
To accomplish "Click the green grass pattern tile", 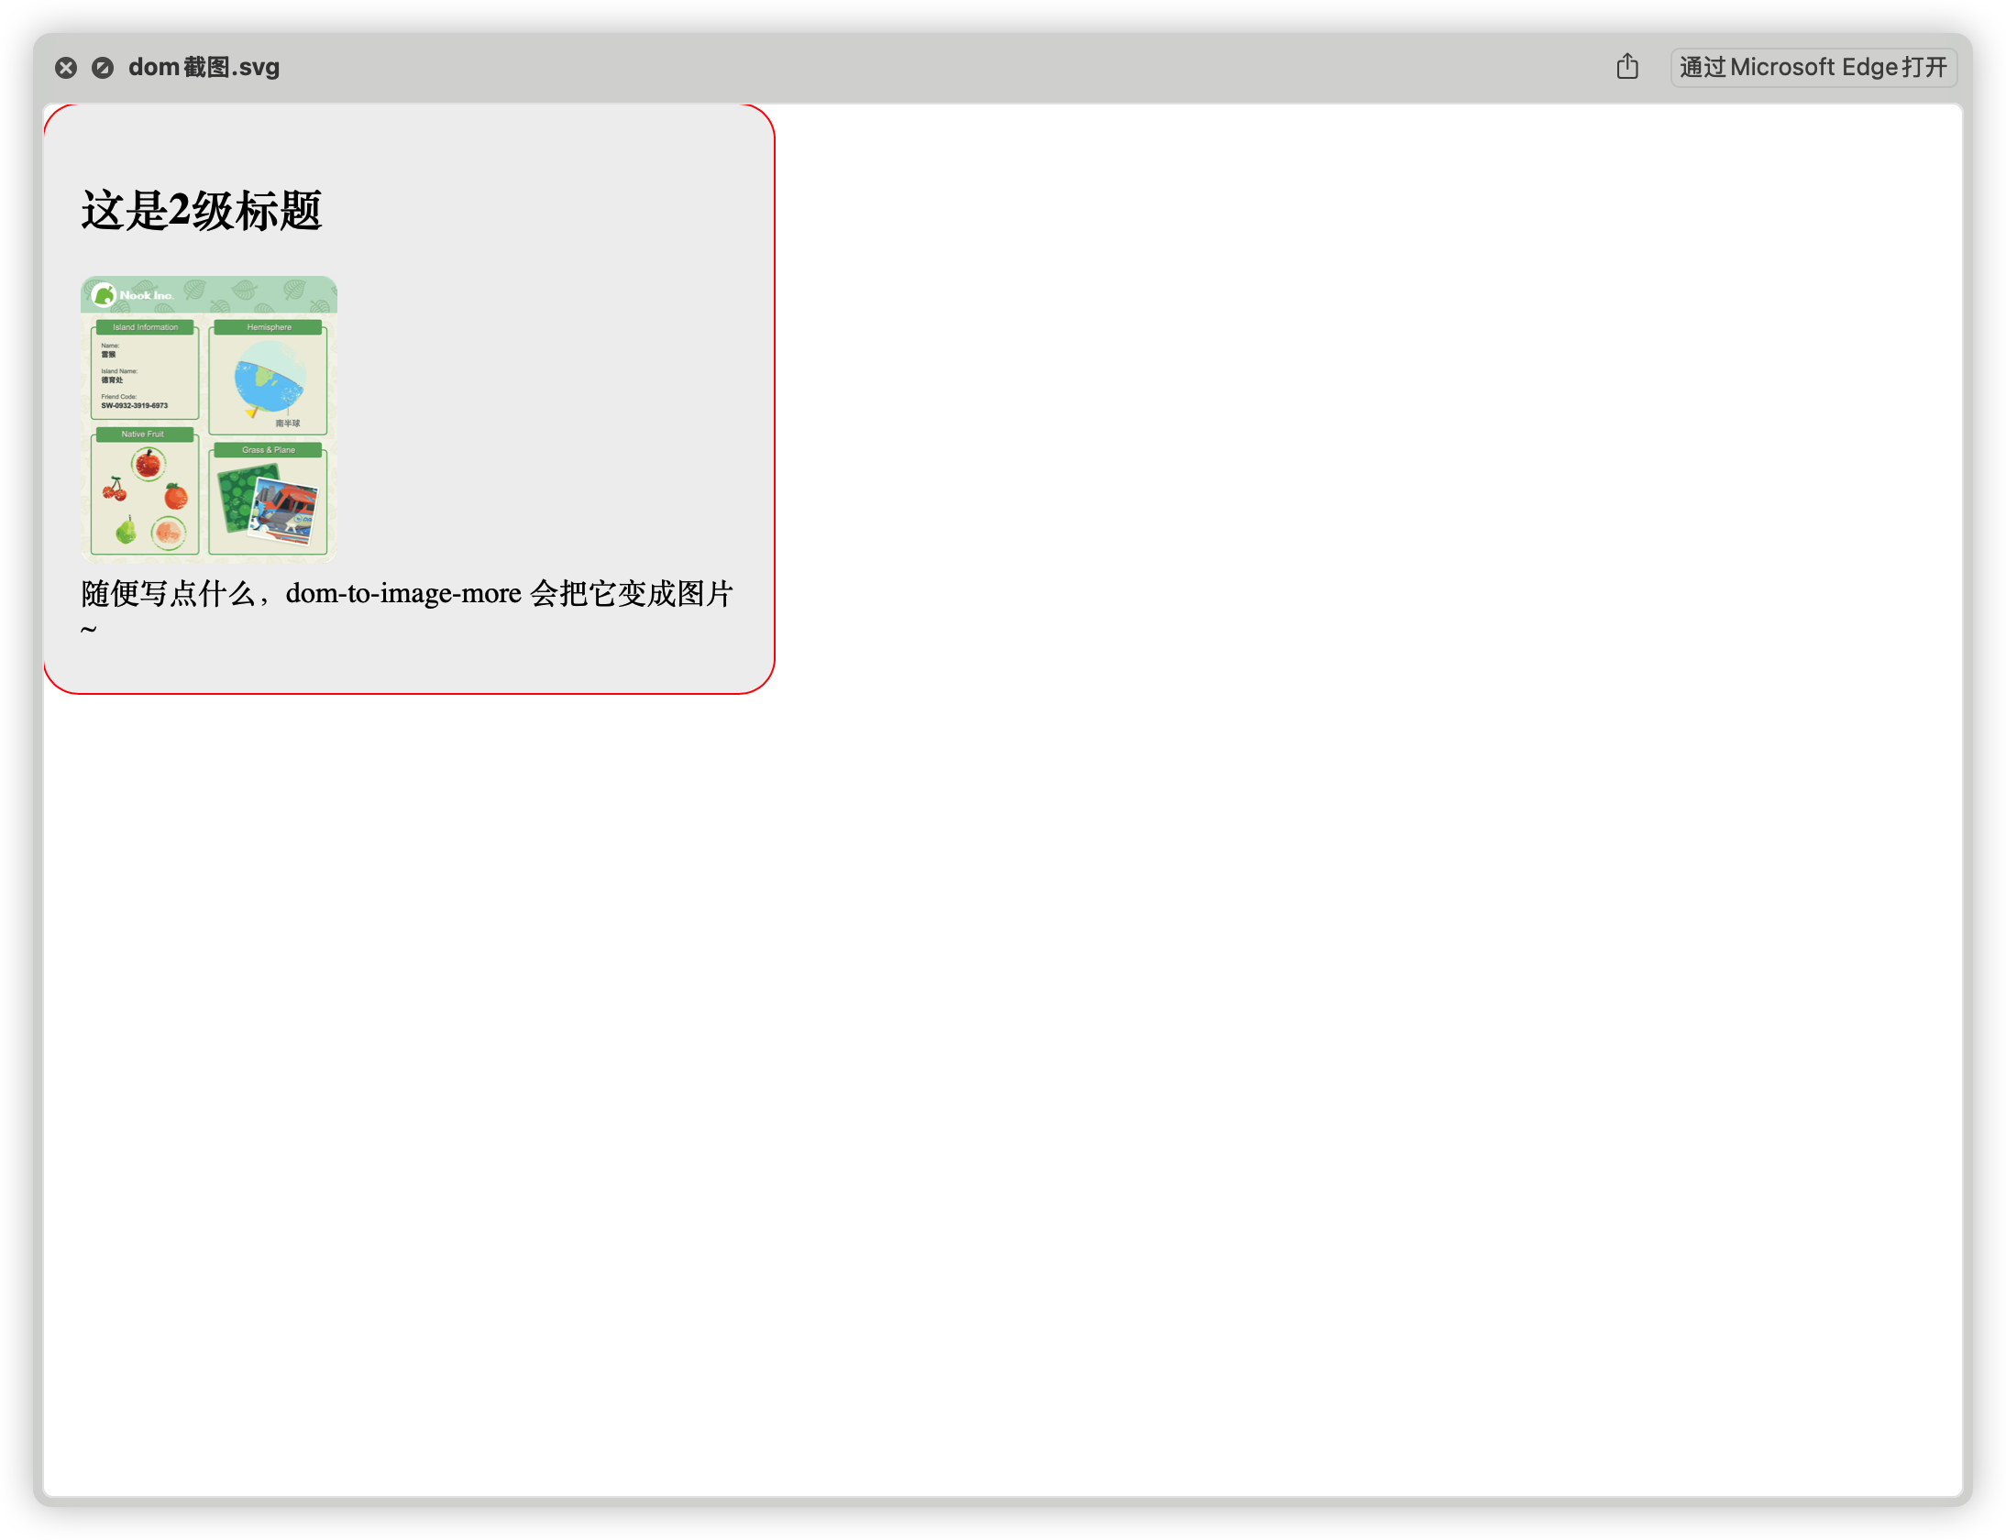I will pos(237,498).
